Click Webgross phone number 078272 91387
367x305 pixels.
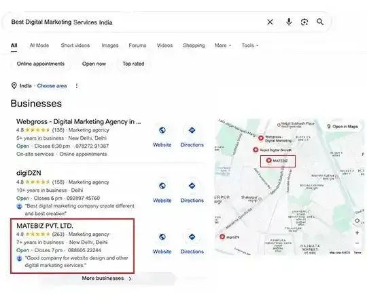pos(92,146)
